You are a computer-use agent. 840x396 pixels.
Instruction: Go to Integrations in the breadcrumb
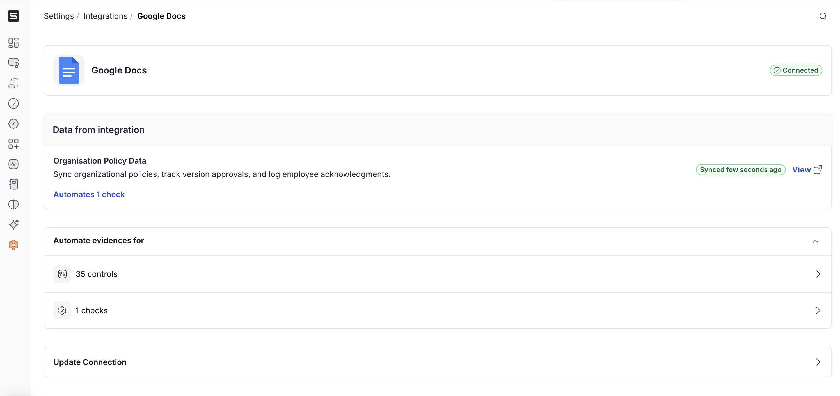point(105,16)
